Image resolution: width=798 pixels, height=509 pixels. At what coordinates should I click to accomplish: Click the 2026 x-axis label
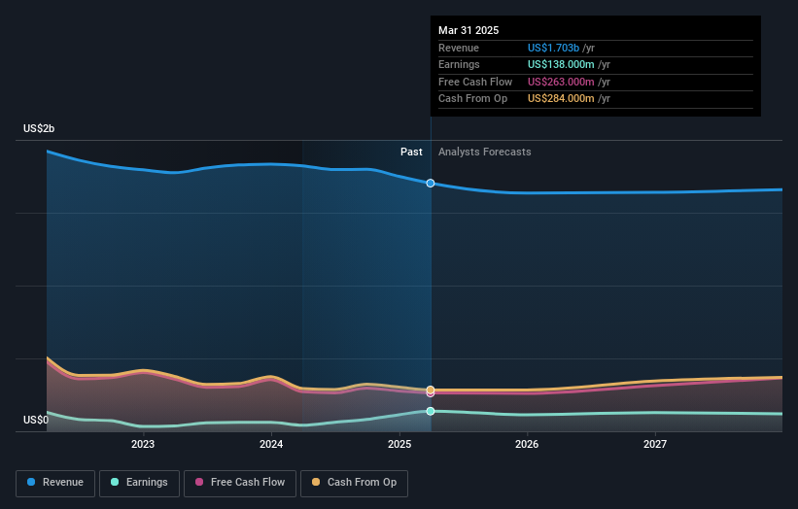pyautogui.click(x=527, y=444)
